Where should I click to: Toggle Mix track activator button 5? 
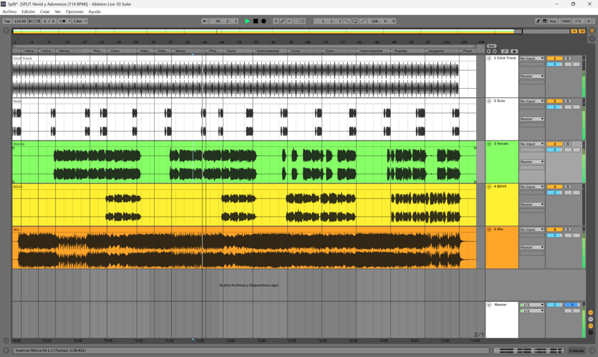click(555, 229)
